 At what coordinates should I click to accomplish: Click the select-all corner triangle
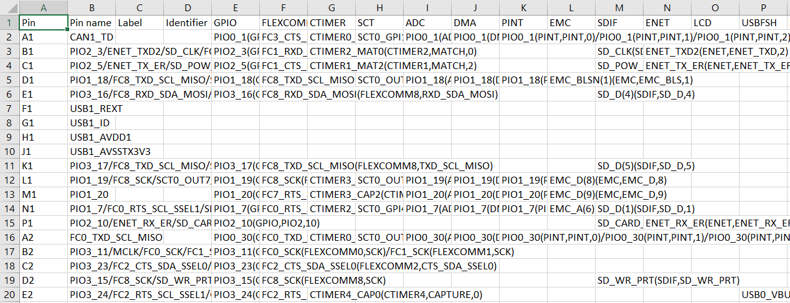click(9, 8)
